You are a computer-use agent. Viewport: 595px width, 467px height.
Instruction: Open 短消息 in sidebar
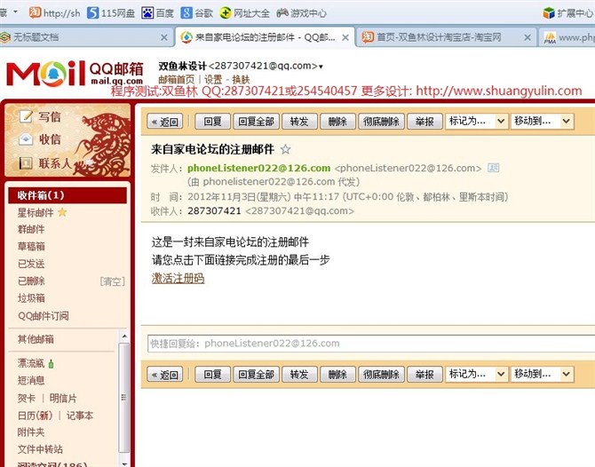[31, 380]
